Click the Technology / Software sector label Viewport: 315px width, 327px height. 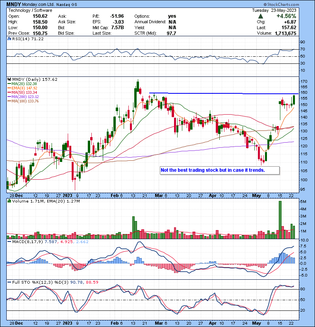30,10
